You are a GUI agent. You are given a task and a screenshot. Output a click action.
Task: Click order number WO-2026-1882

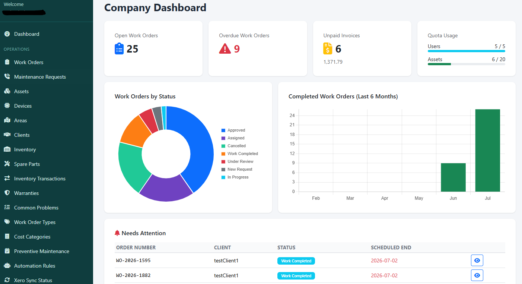tap(133, 275)
